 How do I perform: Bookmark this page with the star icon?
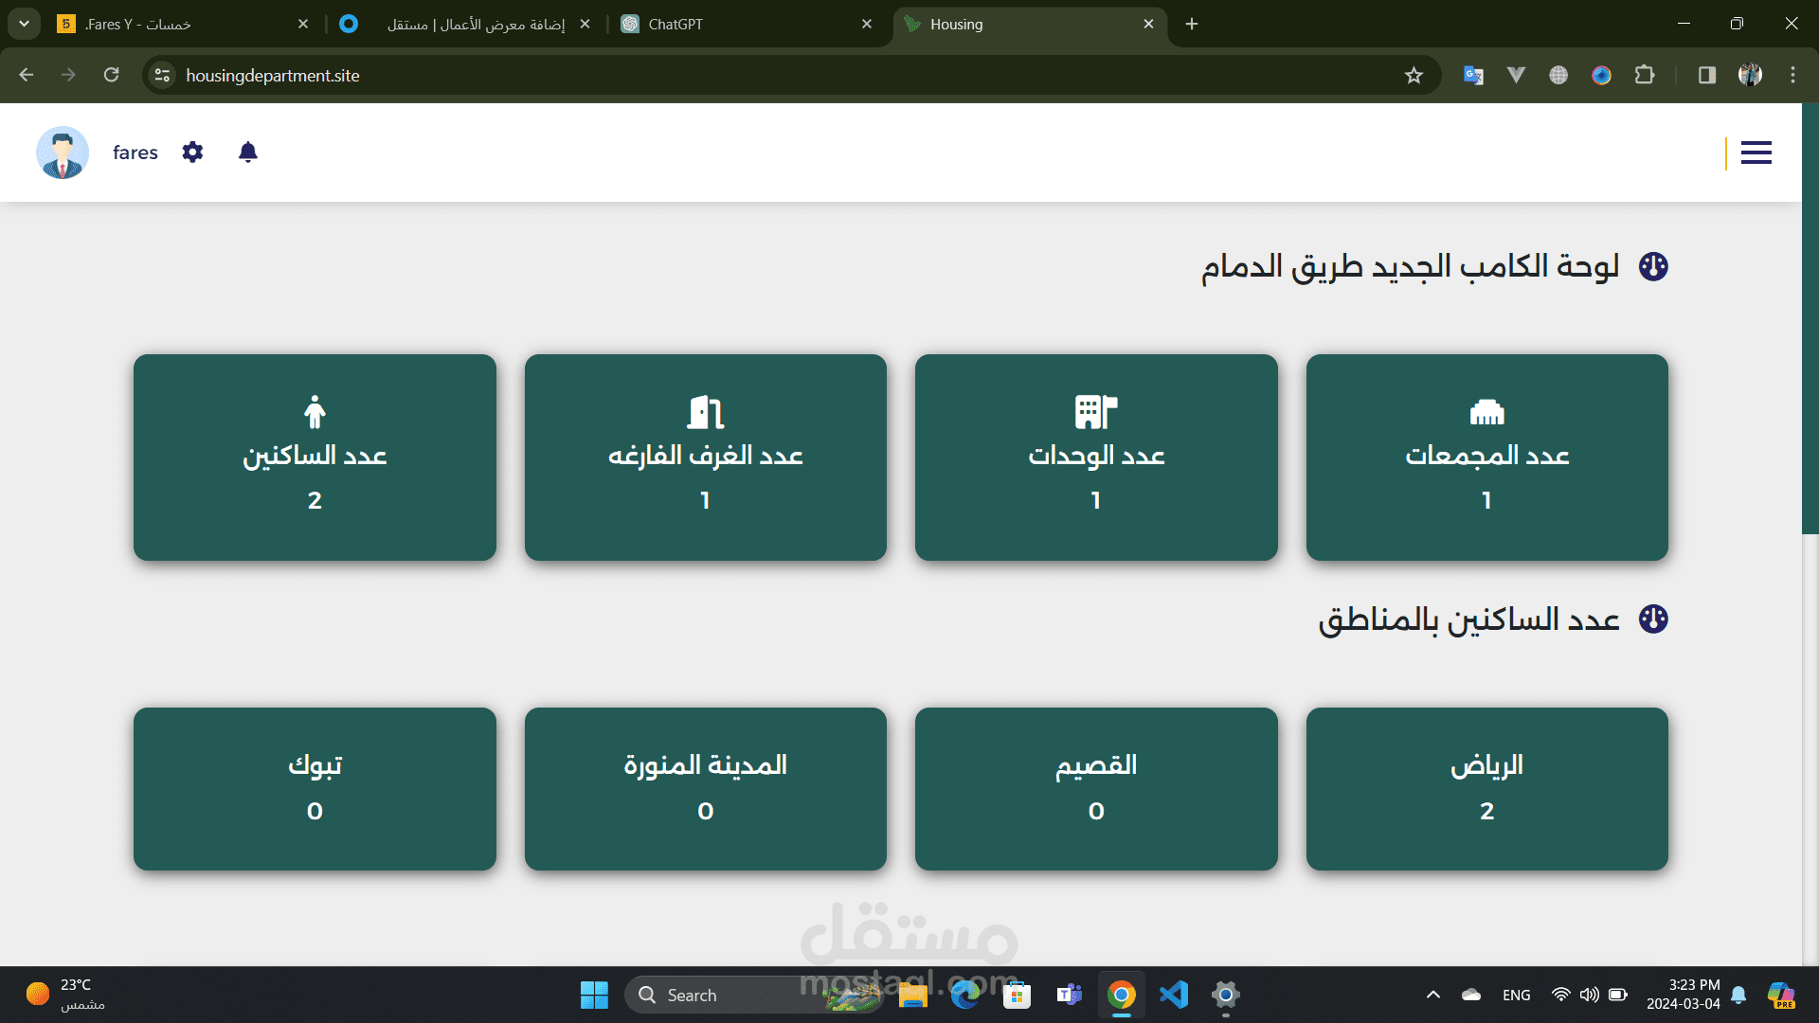[x=1414, y=75]
